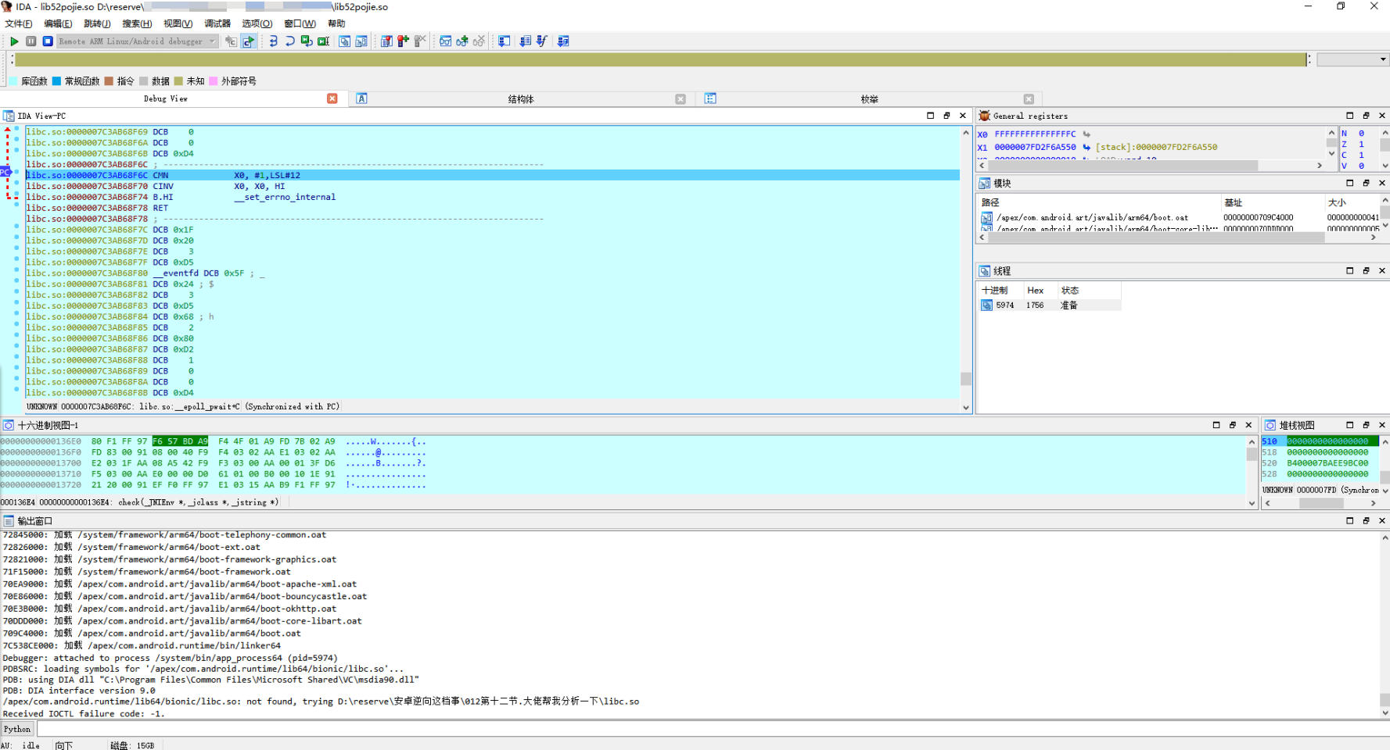1390x750 pixels.
Task: Open the 调试器 menu
Action: click(217, 23)
